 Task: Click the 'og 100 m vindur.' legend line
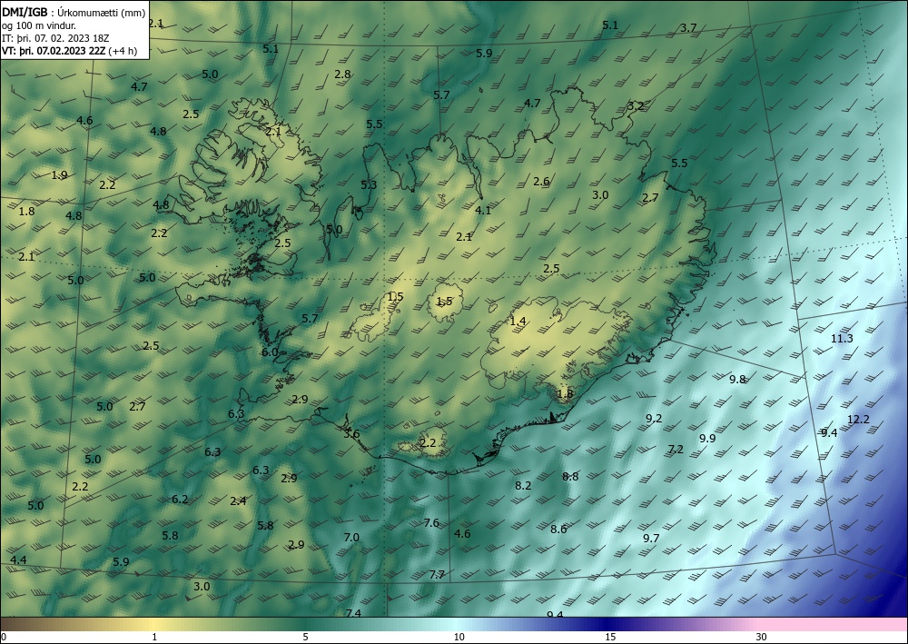(39, 25)
